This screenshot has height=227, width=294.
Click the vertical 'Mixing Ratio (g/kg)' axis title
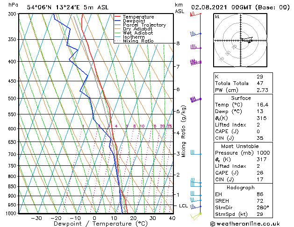click(183, 131)
